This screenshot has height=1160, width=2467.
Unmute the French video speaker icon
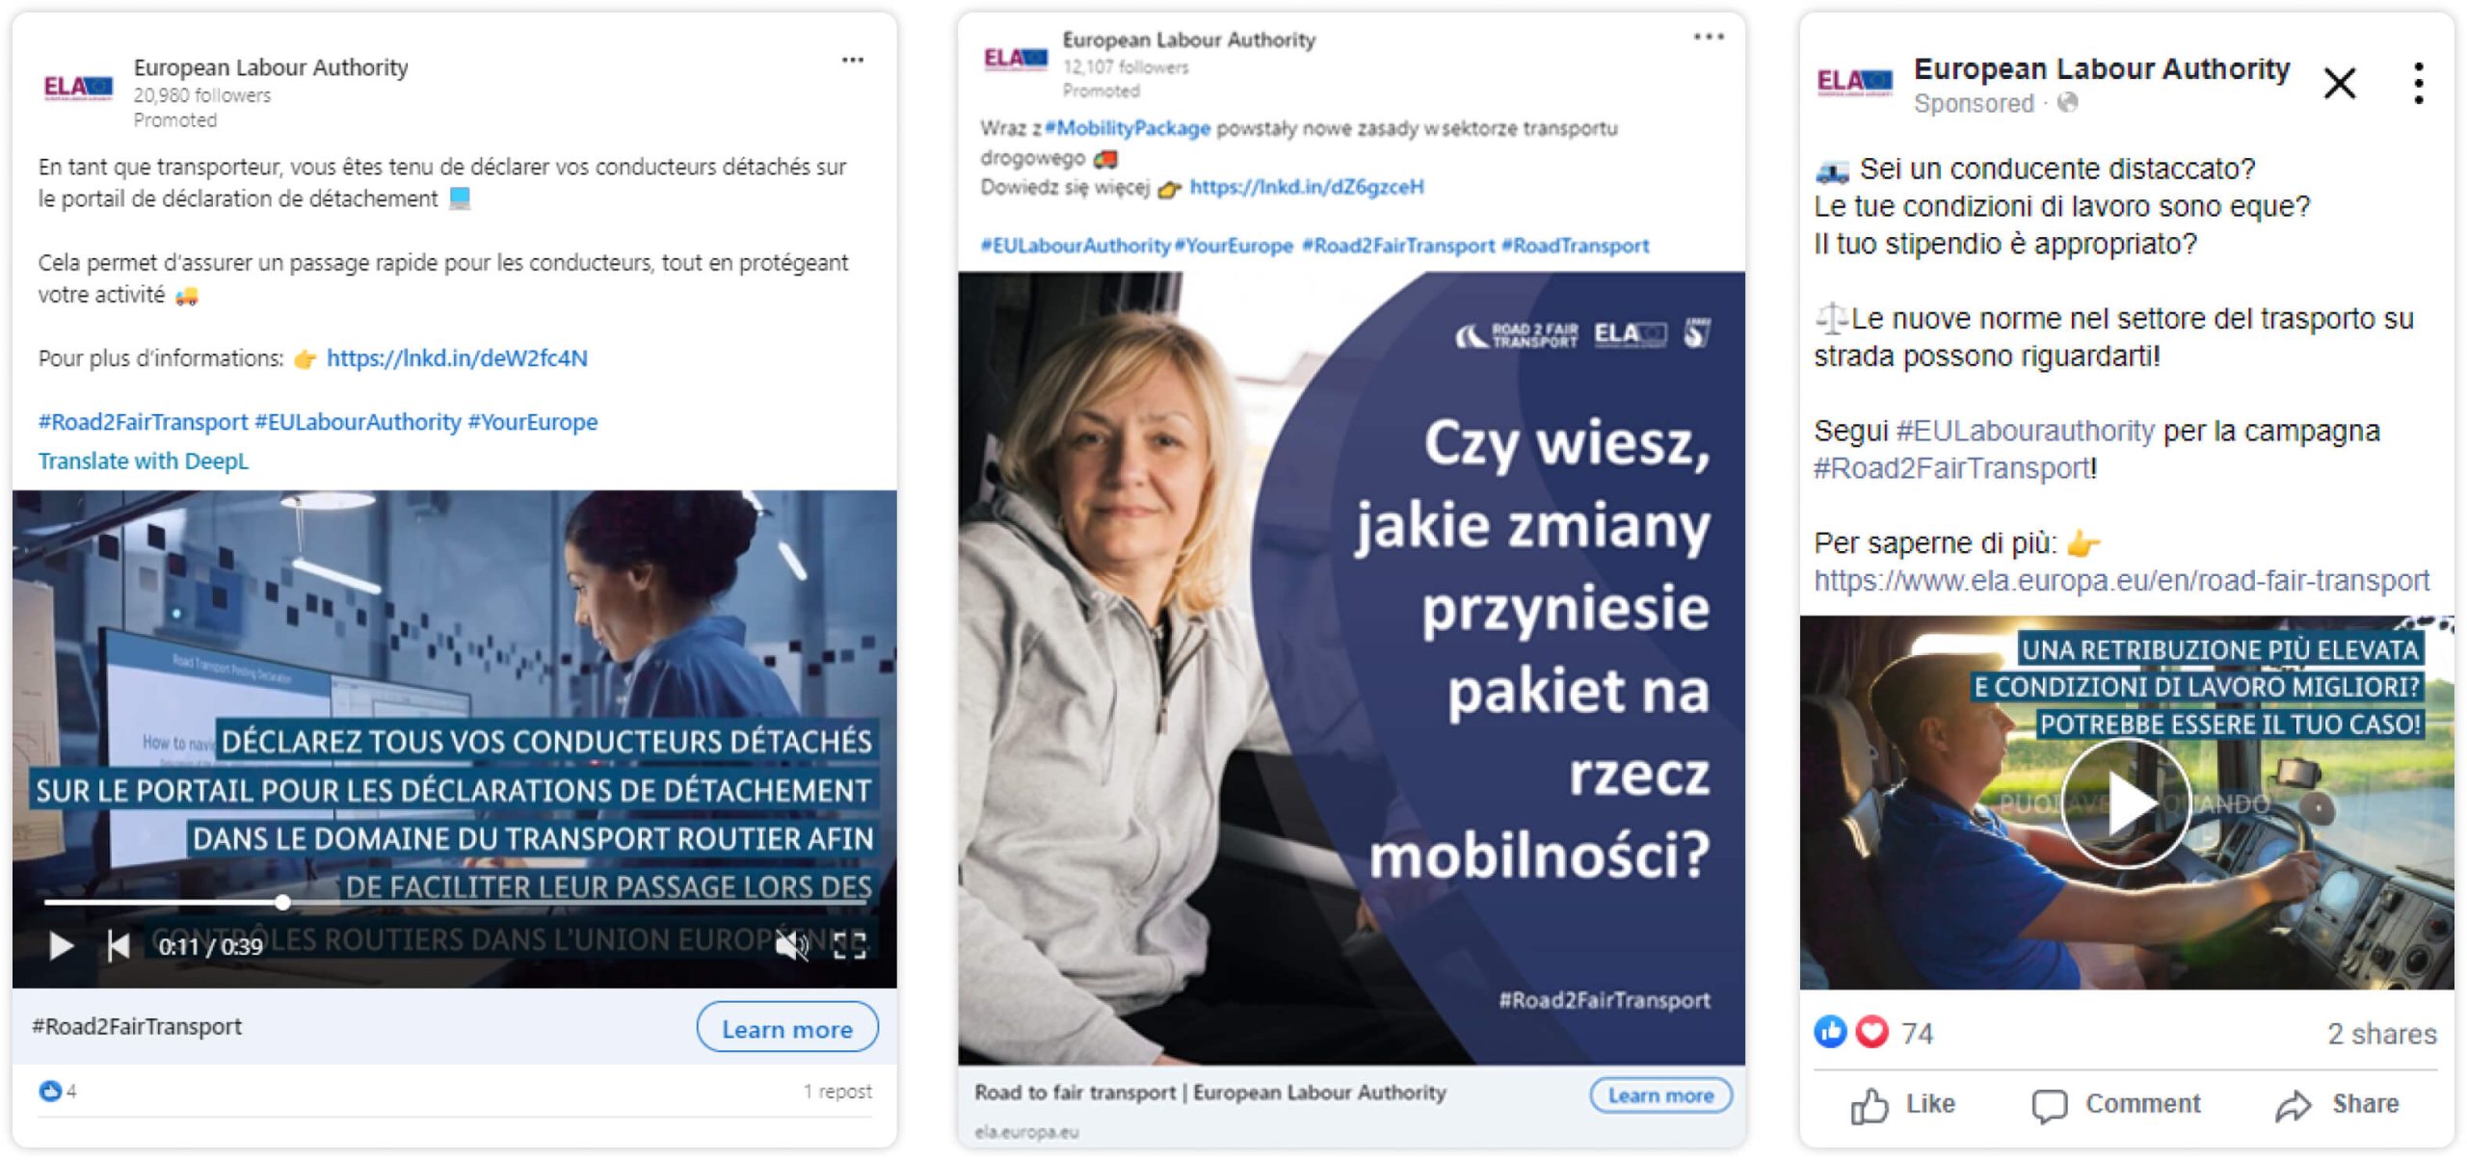pyautogui.click(x=792, y=946)
